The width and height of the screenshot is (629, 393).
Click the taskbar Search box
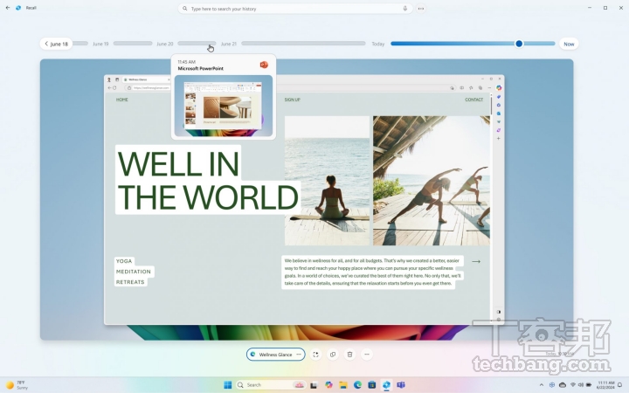pyautogui.click(x=271, y=385)
